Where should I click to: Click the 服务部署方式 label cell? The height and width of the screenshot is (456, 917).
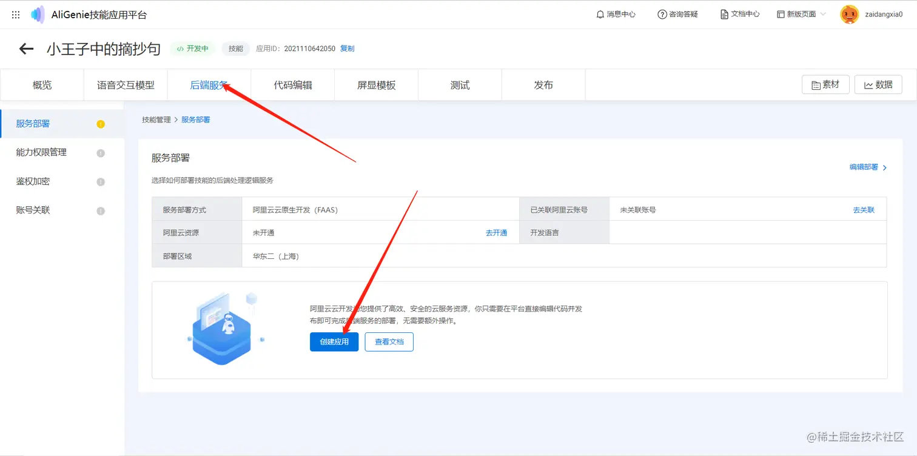pyautogui.click(x=197, y=210)
